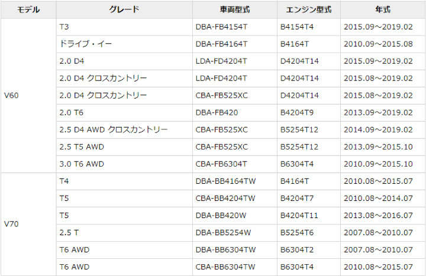
Task: Click the モデル column header
Action: point(28,10)
